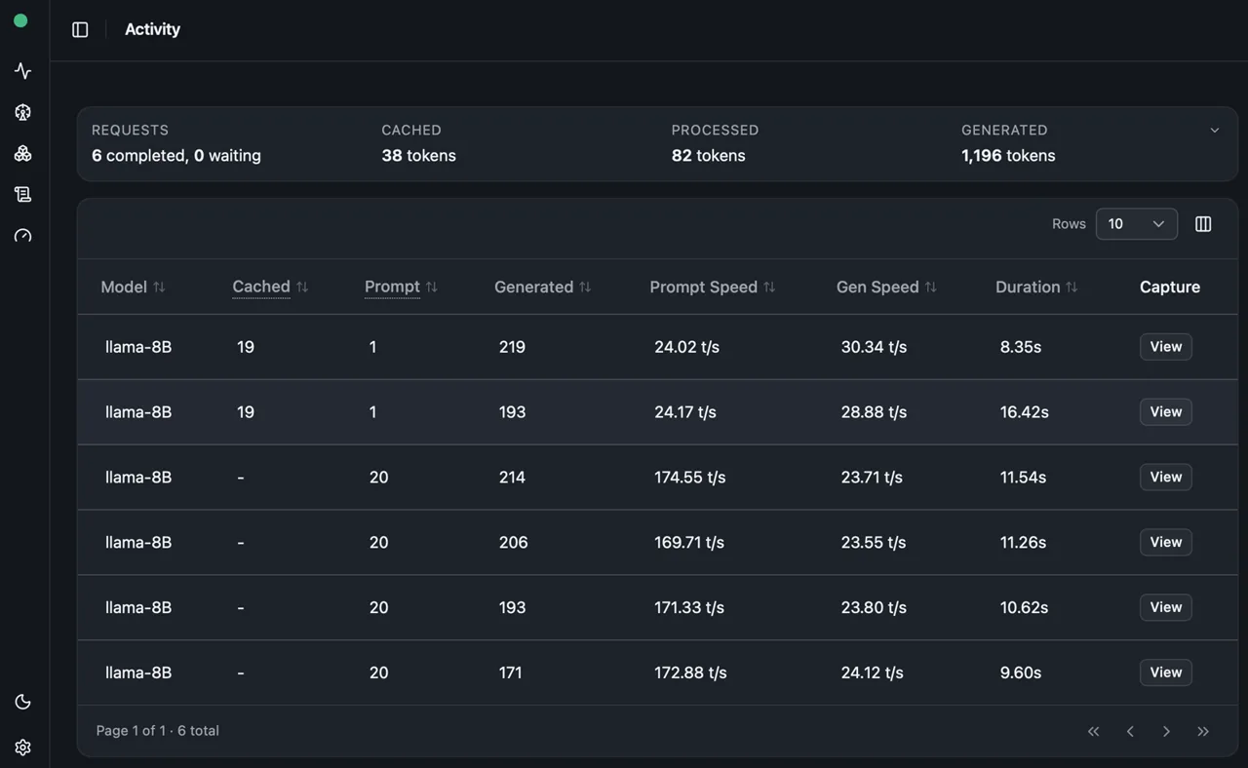This screenshot has width=1248, height=768.
Task: Open the logs scroll icon in sidebar
Action: point(23,195)
